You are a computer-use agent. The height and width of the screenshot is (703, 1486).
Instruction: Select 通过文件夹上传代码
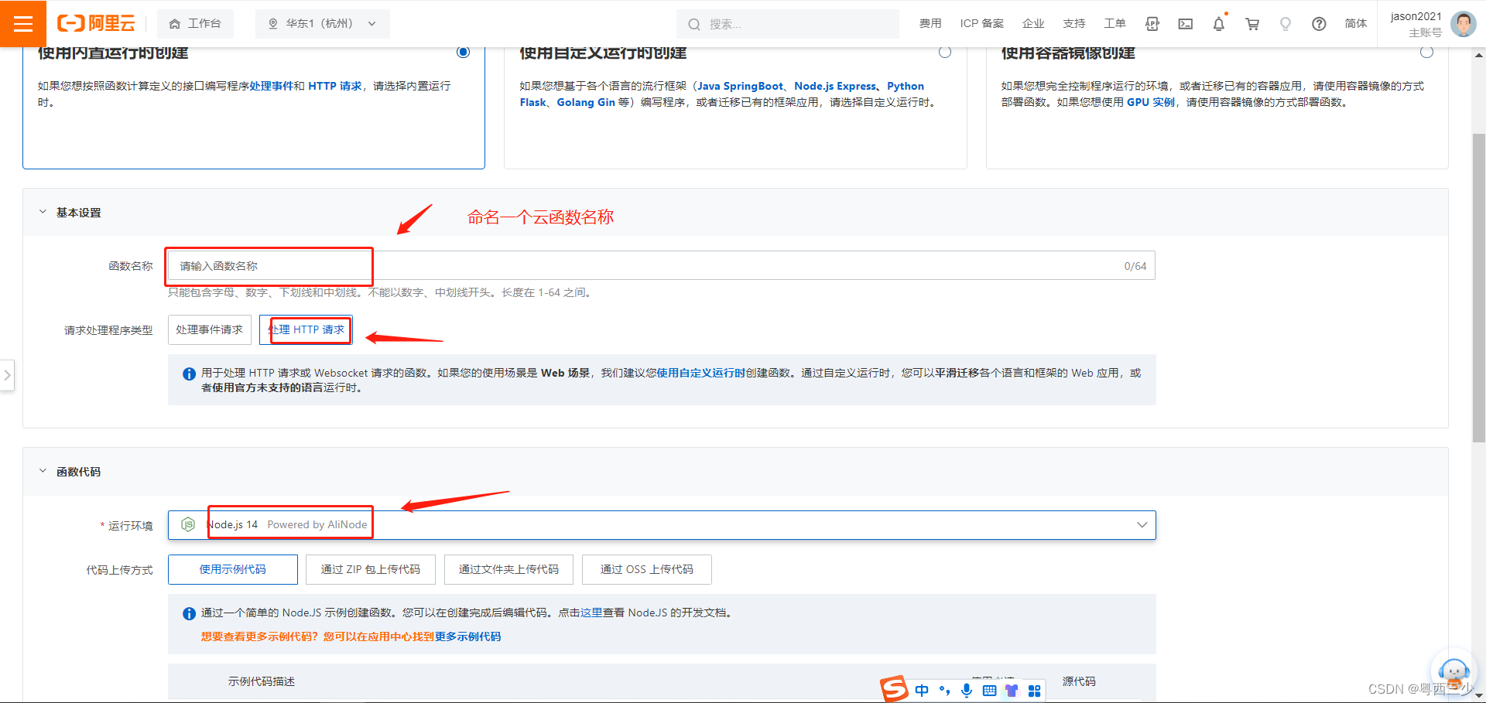click(508, 569)
